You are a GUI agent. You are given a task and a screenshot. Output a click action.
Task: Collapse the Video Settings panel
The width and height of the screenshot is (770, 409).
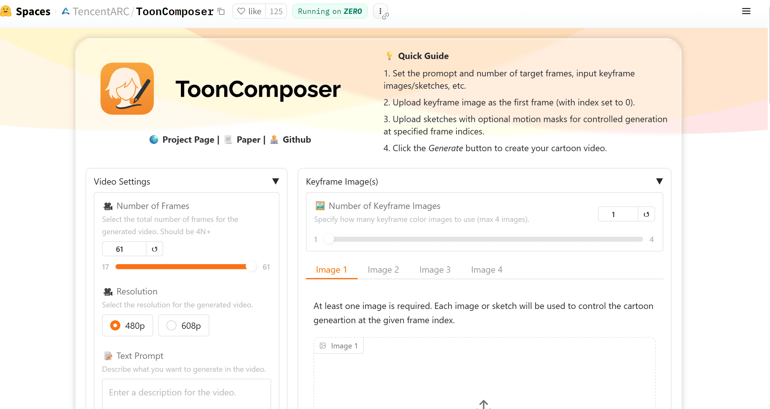(275, 181)
